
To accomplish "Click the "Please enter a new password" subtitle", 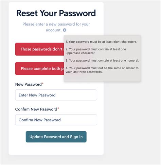I will (x=56, y=27).
